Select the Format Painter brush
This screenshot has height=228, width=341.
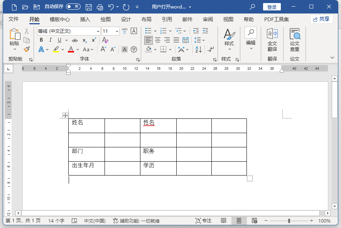tap(27, 49)
